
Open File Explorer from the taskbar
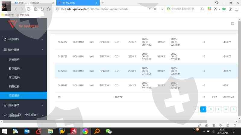tap(50, 131)
